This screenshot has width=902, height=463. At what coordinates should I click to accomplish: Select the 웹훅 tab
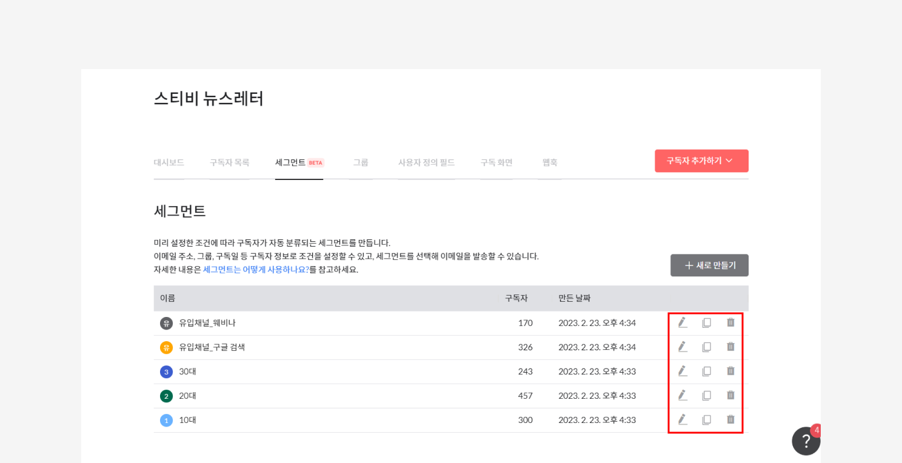pyautogui.click(x=549, y=162)
